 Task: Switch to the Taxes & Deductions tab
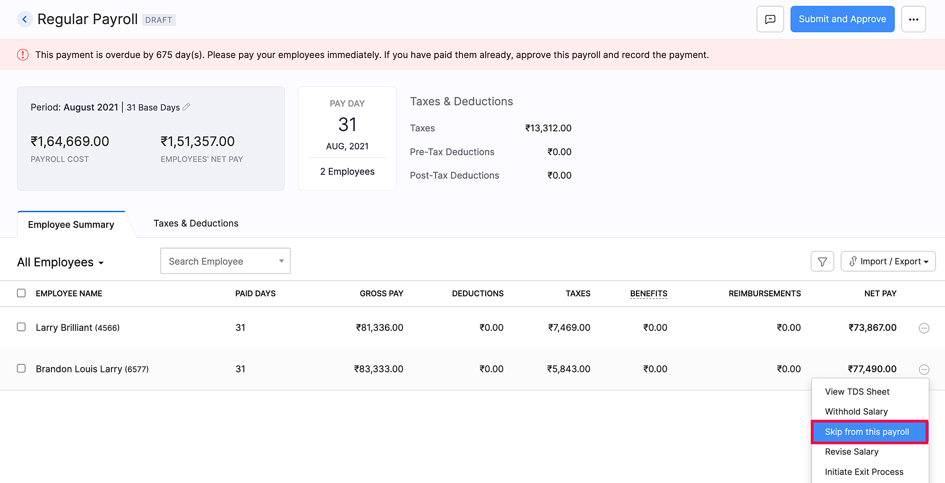click(196, 224)
